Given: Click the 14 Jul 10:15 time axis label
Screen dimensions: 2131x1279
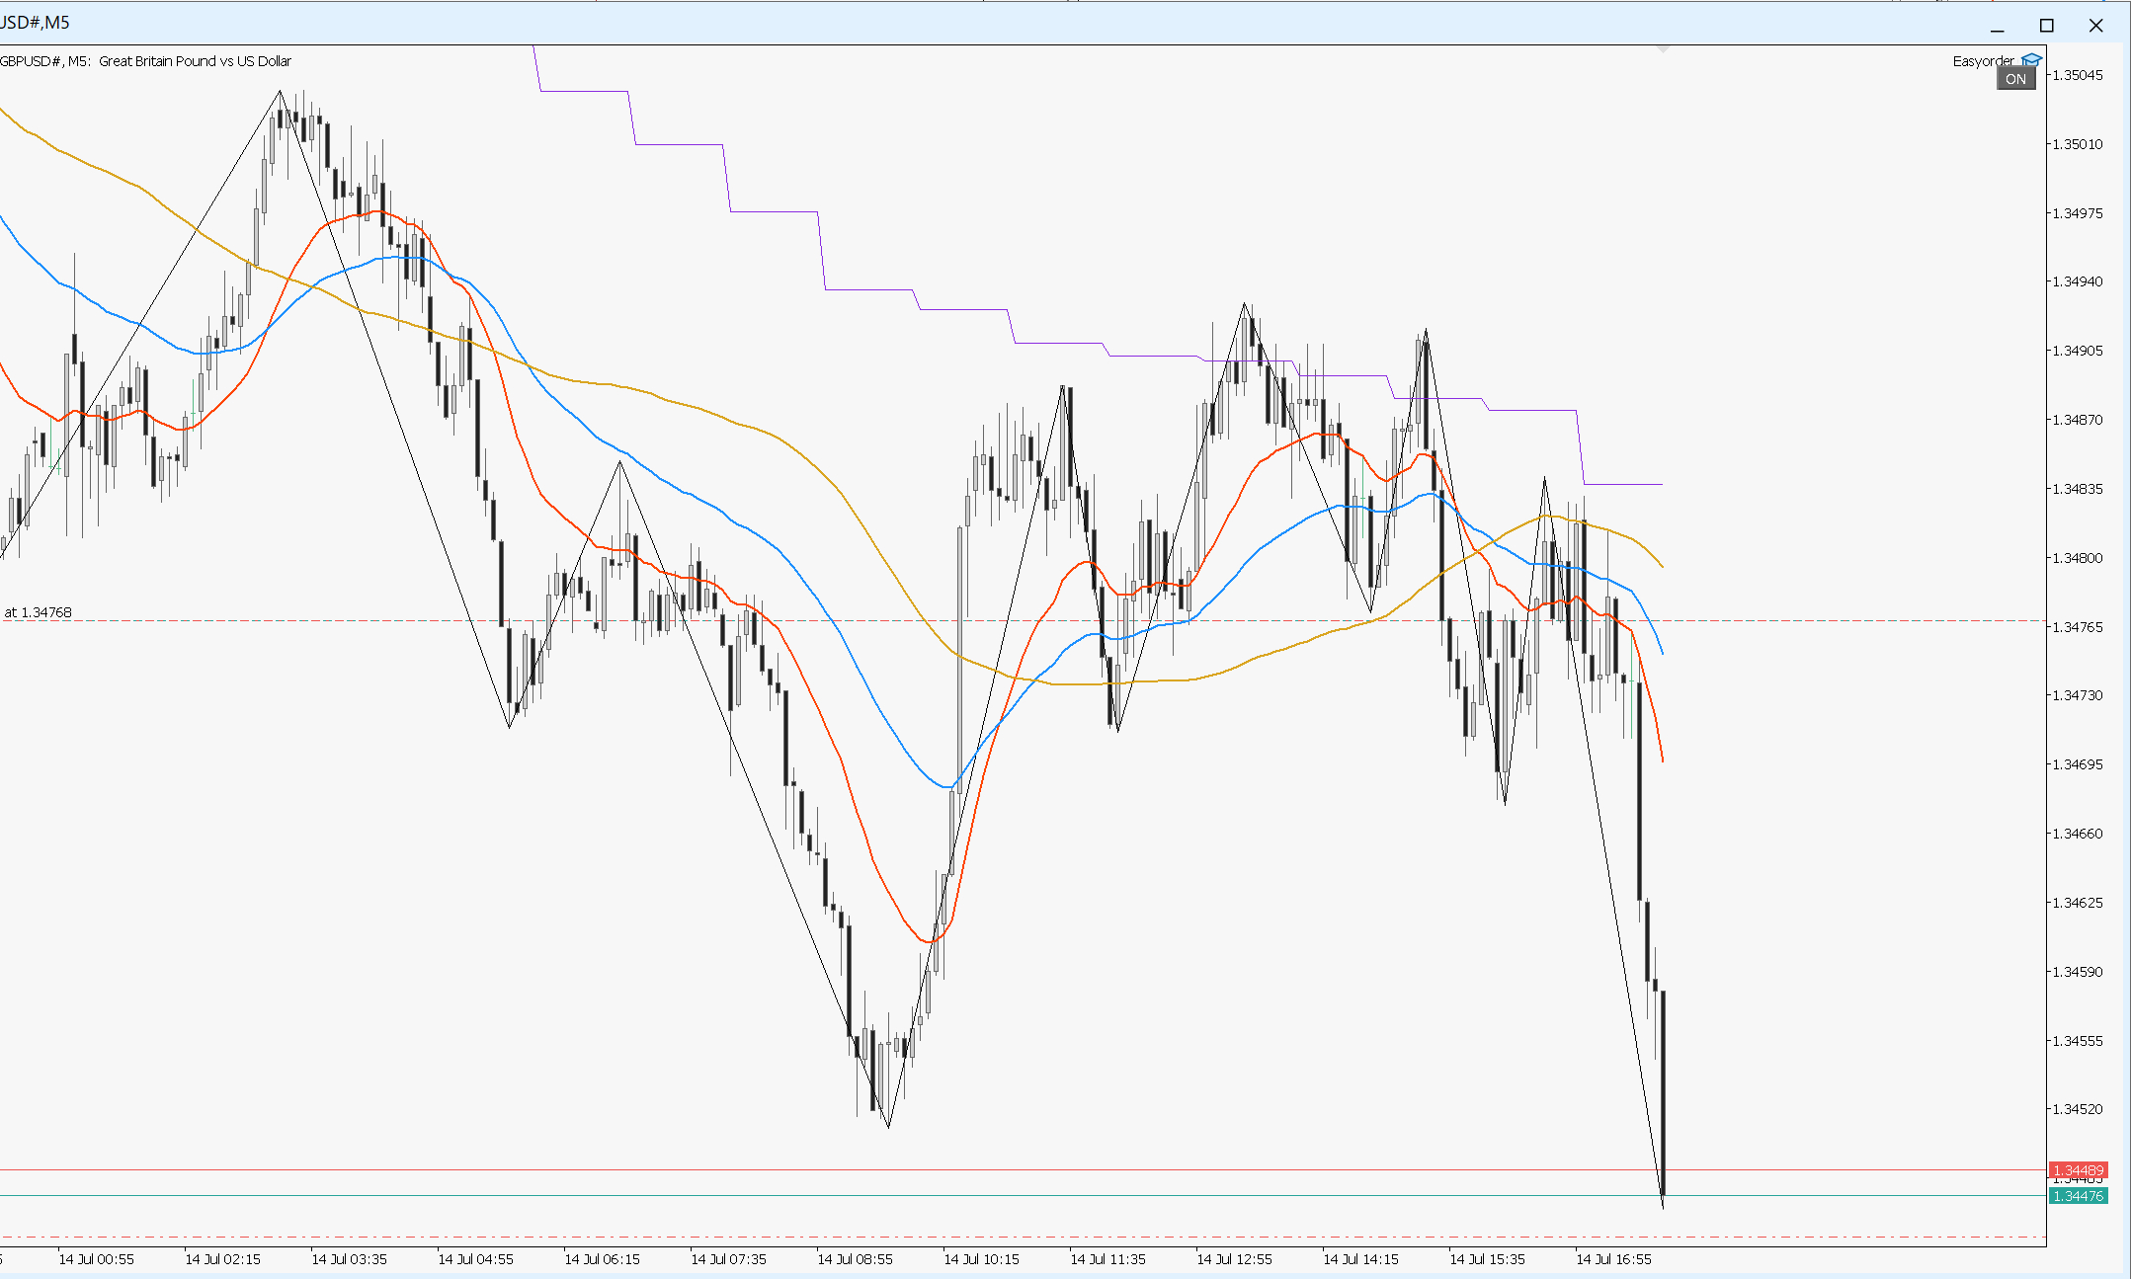Looking at the screenshot, I should coord(980,1259).
